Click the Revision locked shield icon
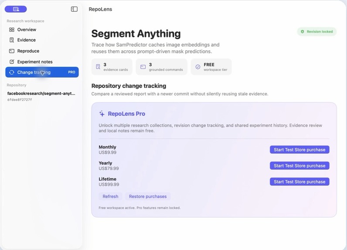Viewport: 347px width, 250px height. point(302,32)
